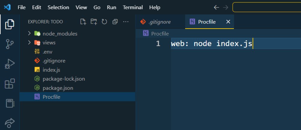Open Explorer's more actions ellipsis menu
This screenshot has width=301, height=130.
point(126,22)
